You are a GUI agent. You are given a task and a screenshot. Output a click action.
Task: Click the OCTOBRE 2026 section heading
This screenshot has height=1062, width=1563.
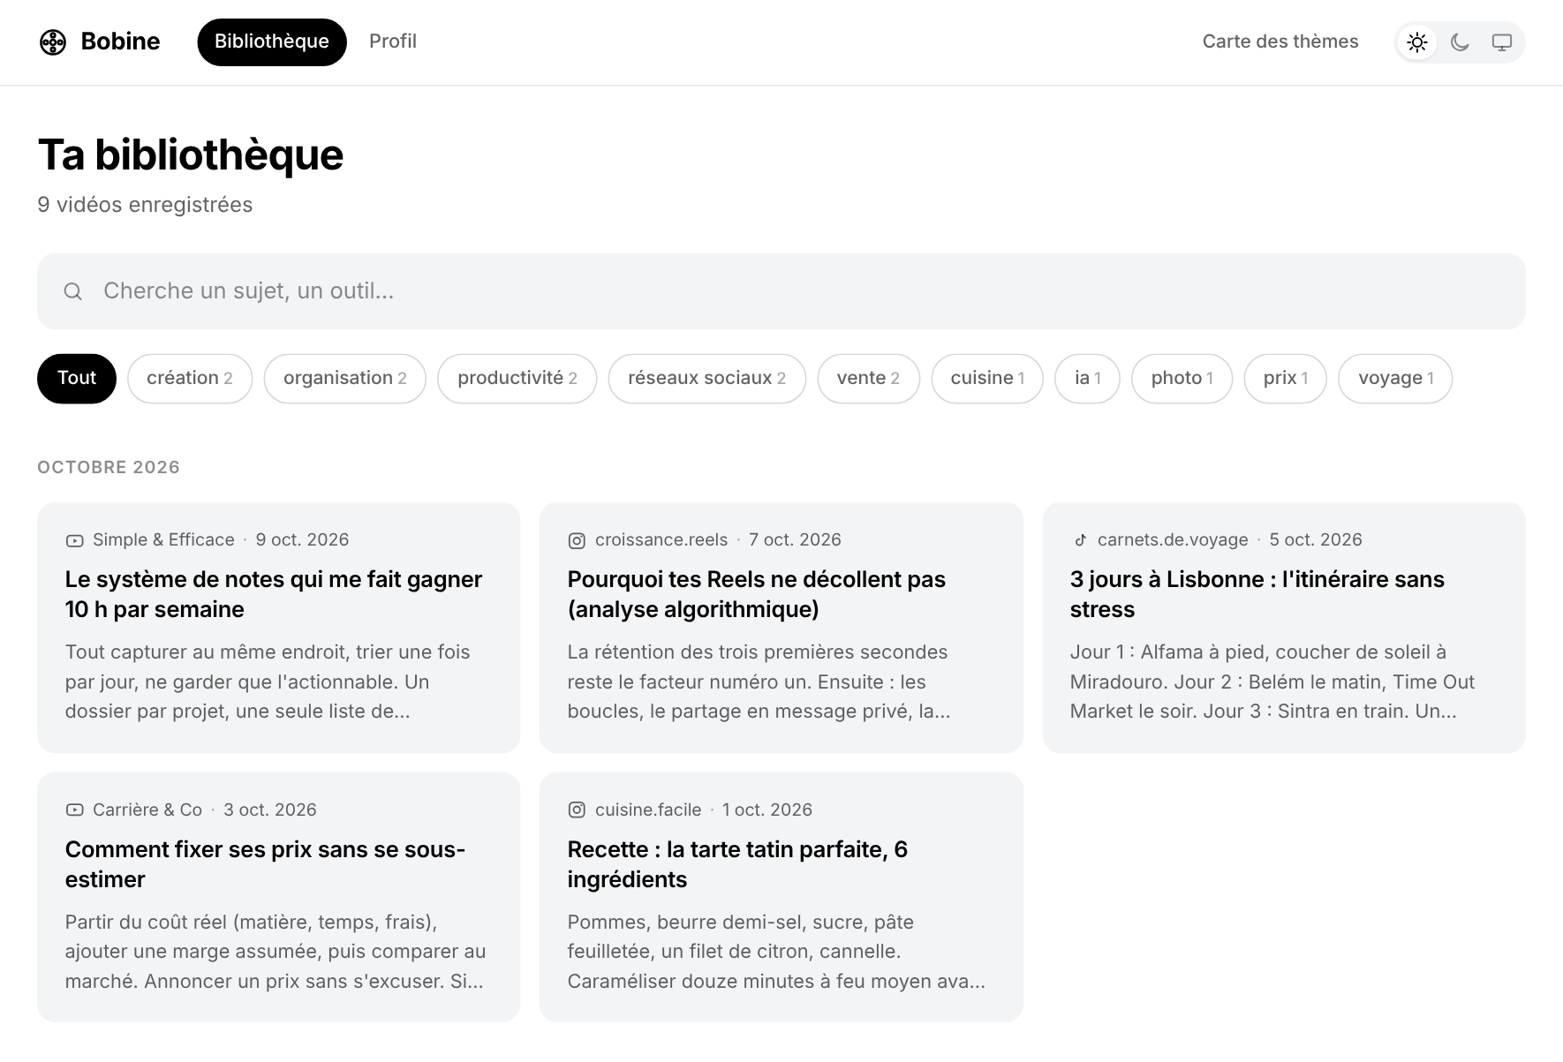coord(109,468)
